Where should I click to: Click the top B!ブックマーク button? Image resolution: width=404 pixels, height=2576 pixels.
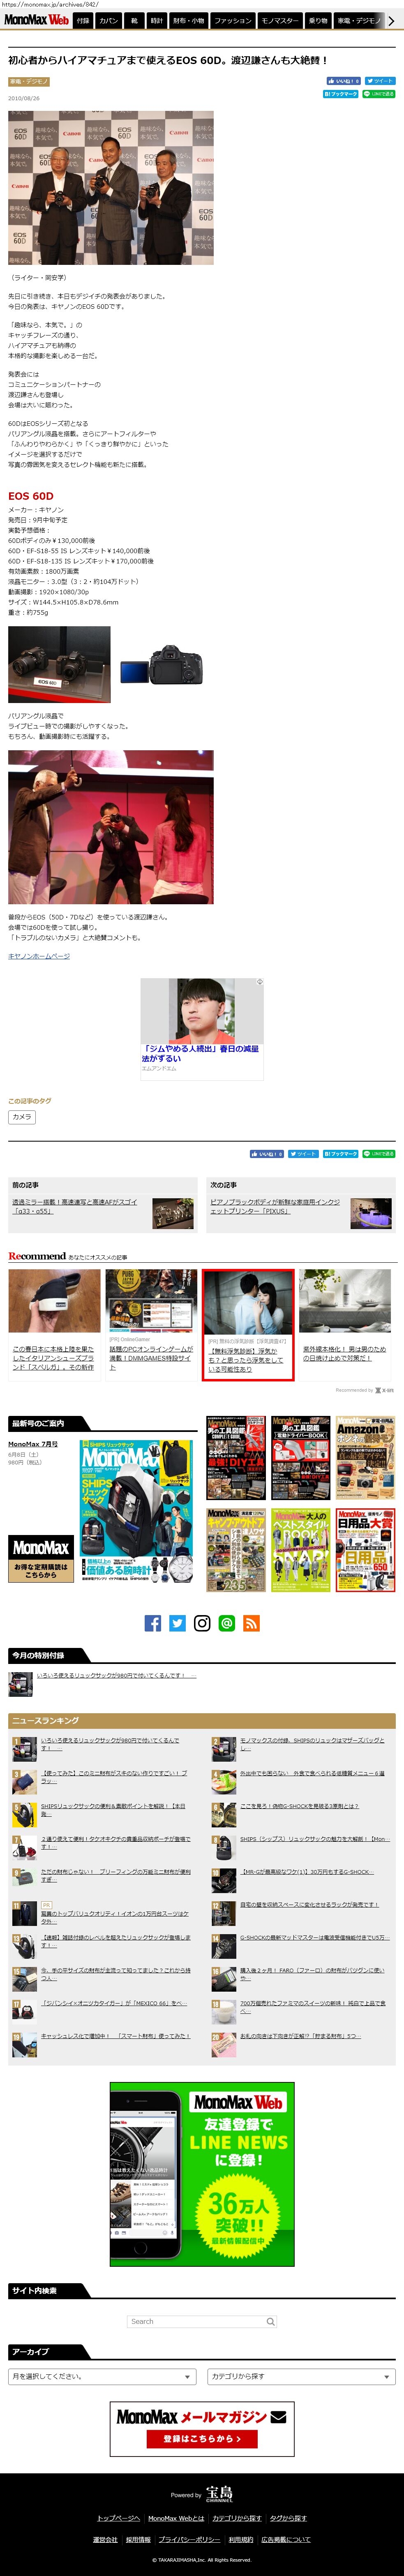tap(341, 94)
